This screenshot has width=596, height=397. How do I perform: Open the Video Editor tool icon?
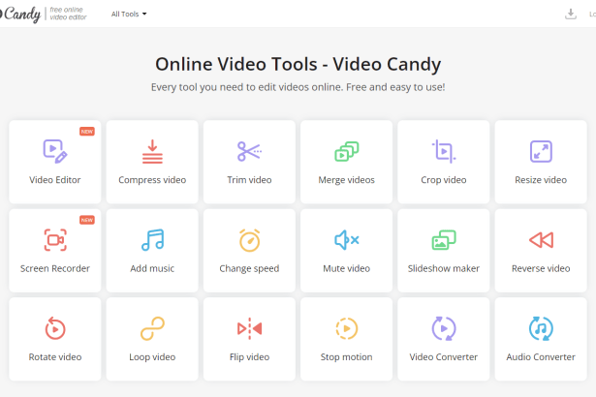(x=55, y=151)
